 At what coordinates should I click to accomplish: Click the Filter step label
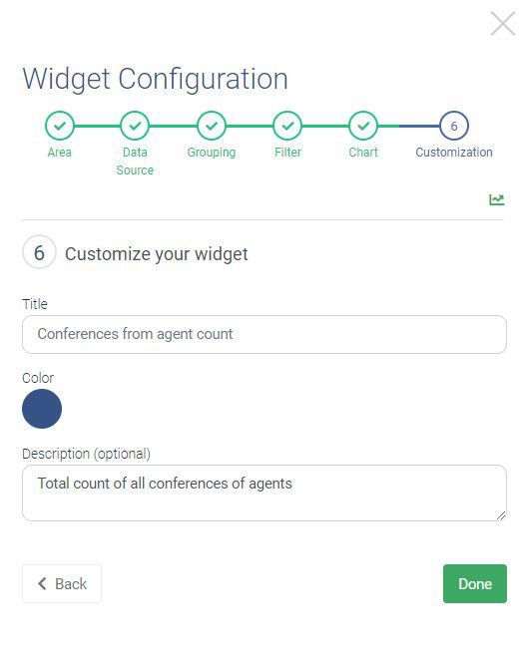pyautogui.click(x=287, y=153)
